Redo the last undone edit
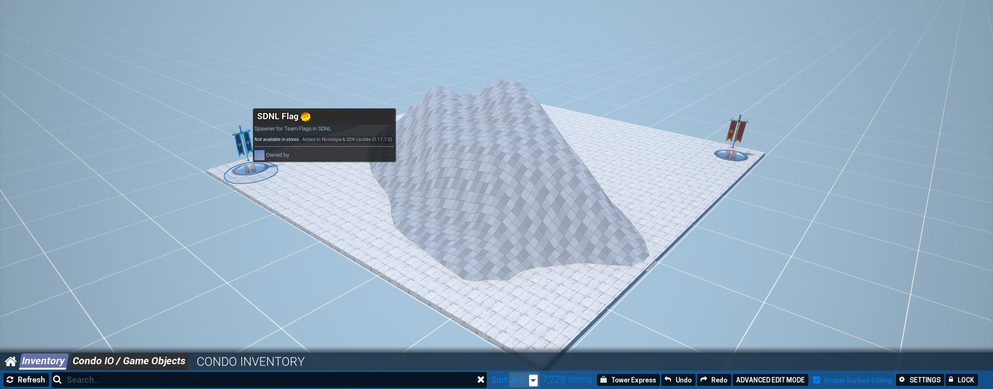 (x=714, y=380)
